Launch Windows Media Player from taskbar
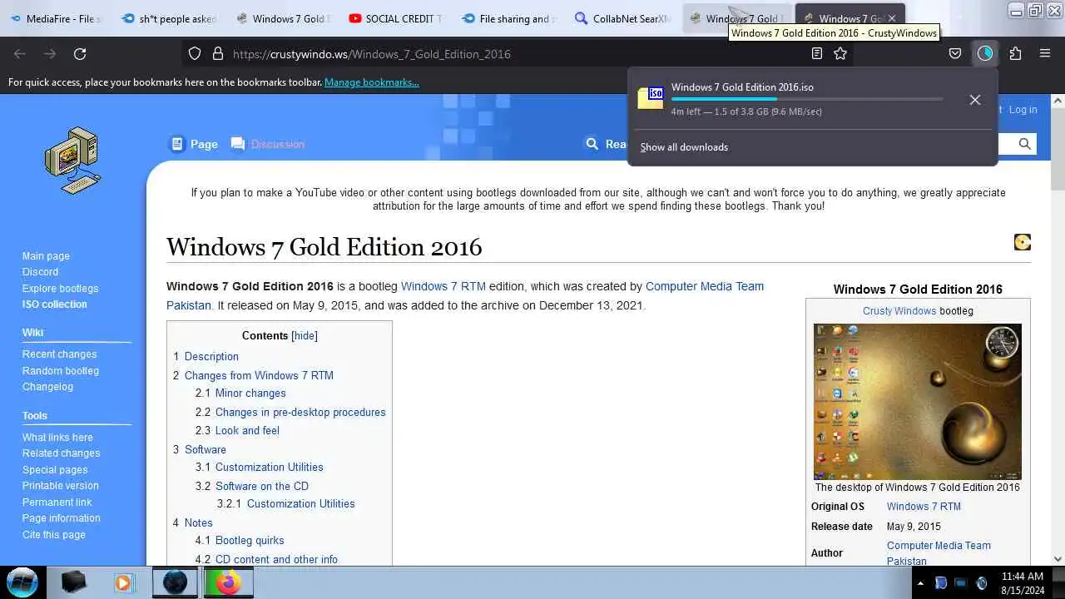This screenshot has width=1065, height=599. [123, 582]
